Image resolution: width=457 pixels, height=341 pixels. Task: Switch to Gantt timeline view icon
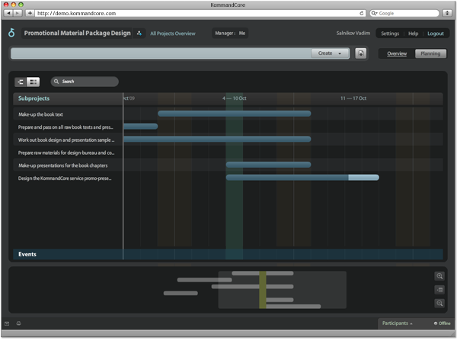tap(21, 82)
